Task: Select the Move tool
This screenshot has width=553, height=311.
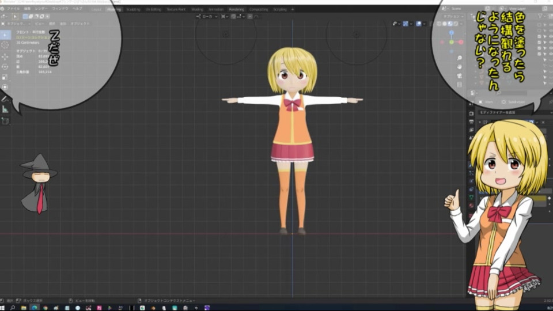Action: coord(5,56)
